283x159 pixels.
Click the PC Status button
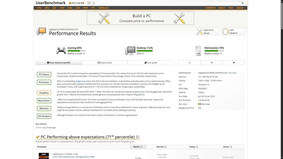coord(44,74)
